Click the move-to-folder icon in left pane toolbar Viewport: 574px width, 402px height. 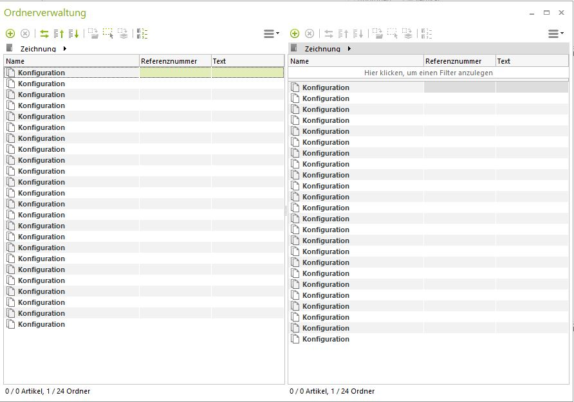point(93,33)
